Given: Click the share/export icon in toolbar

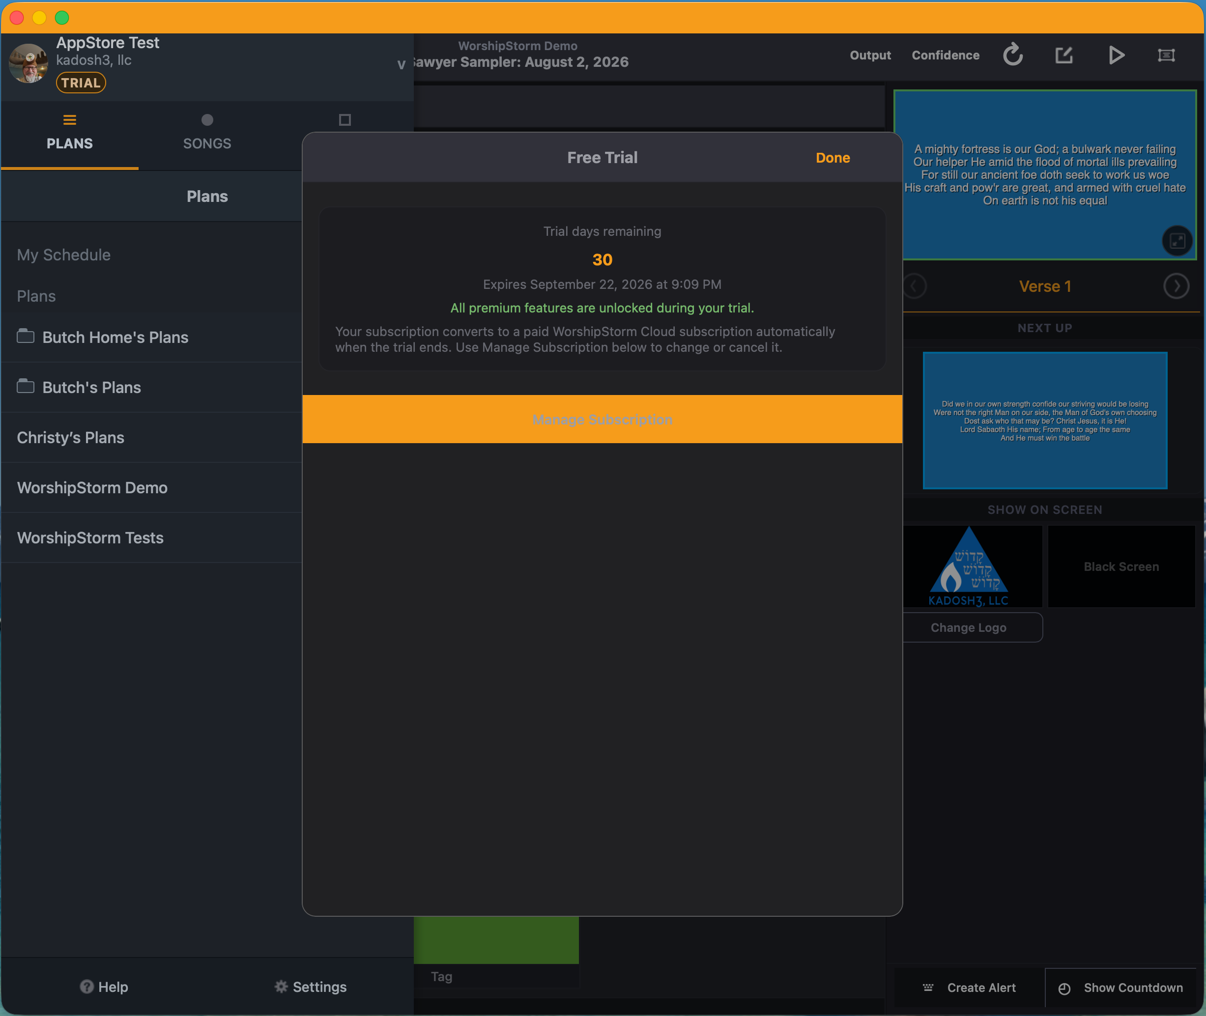Looking at the screenshot, I should [x=1063, y=56].
